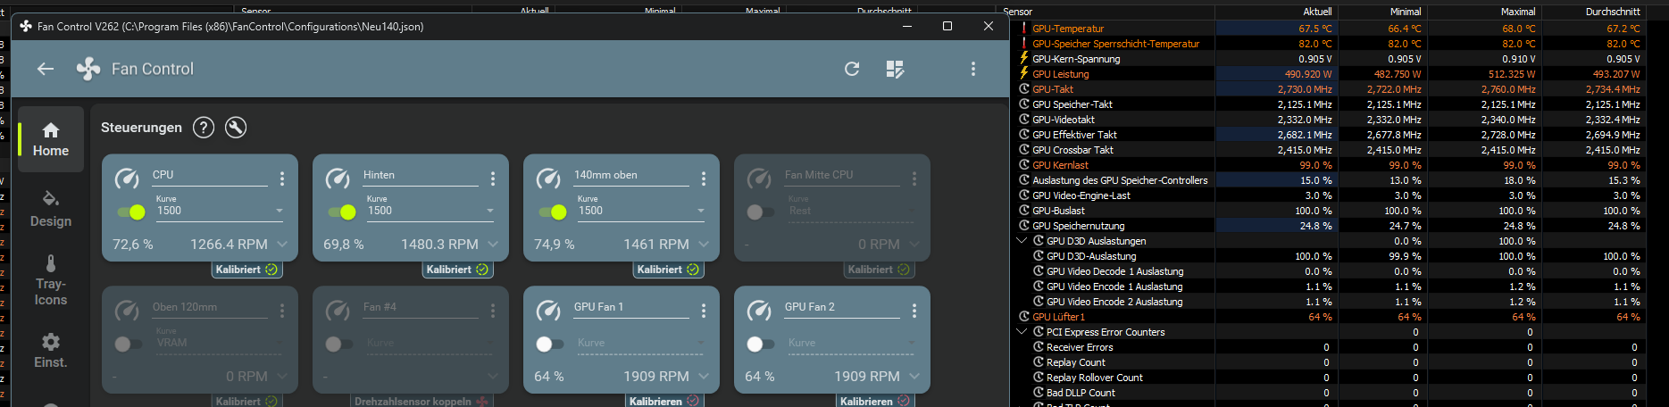This screenshot has height=407, width=1669.
Task: Click the Fan Control fan logo icon
Action: pyautogui.click(x=88, y=69)
